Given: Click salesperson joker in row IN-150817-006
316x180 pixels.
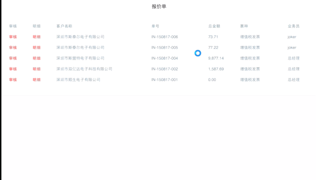Looking at the screenshot, I should pos(292,37).
